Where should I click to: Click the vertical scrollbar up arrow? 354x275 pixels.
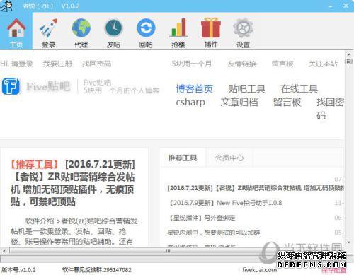[349, 54]
